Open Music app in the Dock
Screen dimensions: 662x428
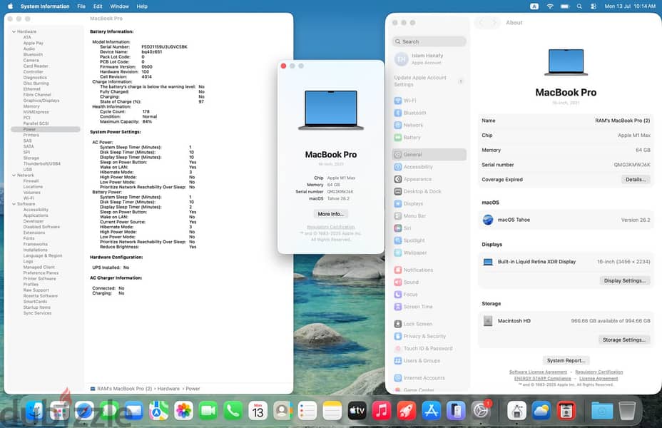[x=381, y=410]
